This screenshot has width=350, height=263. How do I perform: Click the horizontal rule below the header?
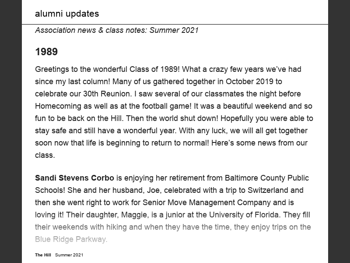click(x=175, y=24)
